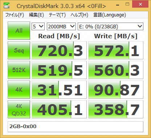Open the 2000MB test size dropdown

click(61, 26)
